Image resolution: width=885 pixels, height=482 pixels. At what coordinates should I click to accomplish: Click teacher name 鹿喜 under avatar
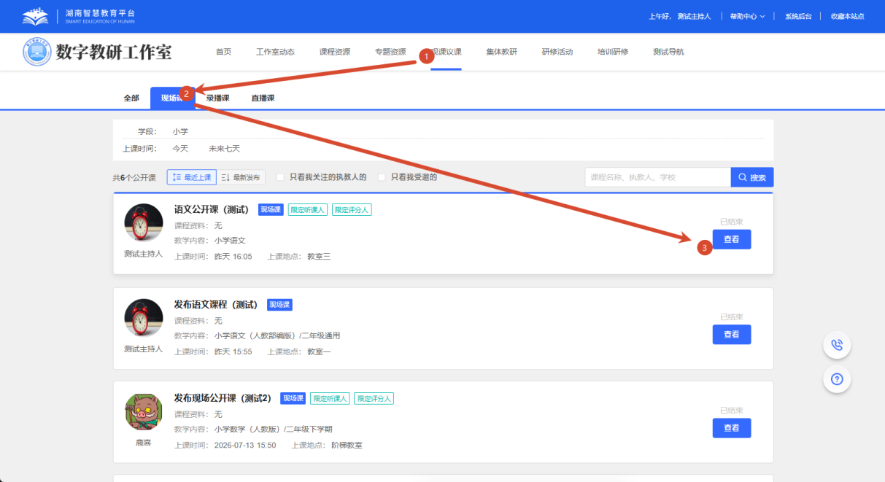coord(143,443)
